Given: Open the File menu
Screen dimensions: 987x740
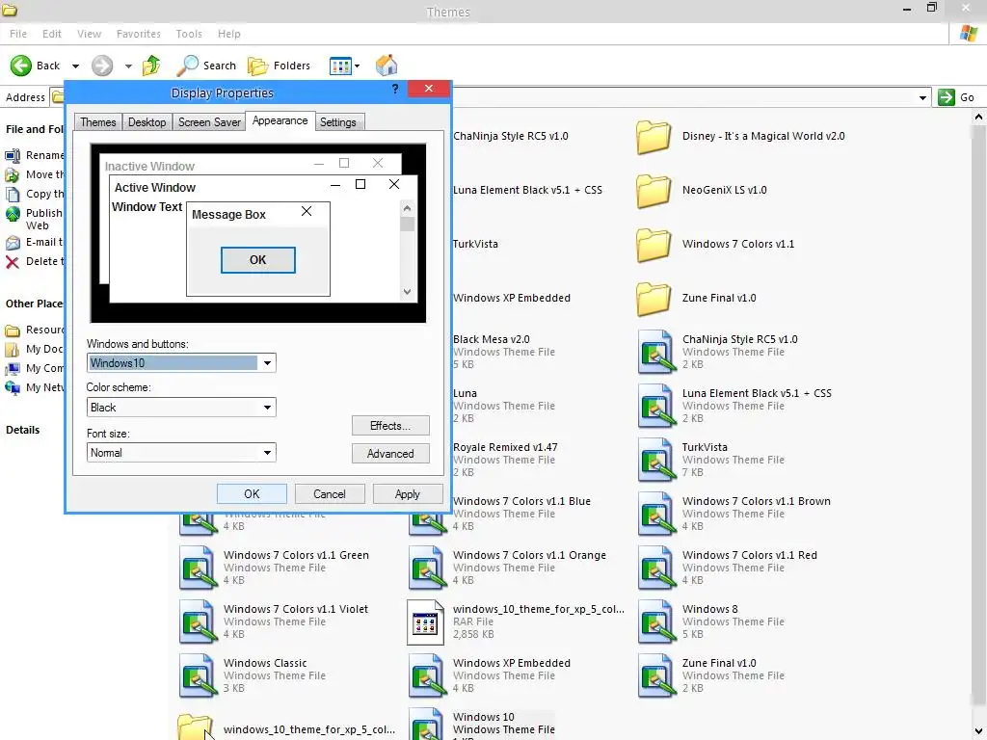Looking at the screenshot, I should click(x=18, y=34).
